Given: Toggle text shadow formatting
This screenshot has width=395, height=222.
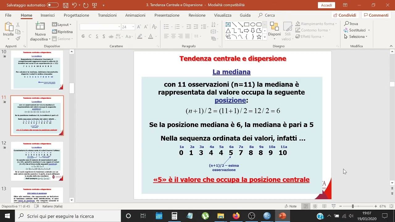Looking at the screenshot, I should [x=104, y=36].
